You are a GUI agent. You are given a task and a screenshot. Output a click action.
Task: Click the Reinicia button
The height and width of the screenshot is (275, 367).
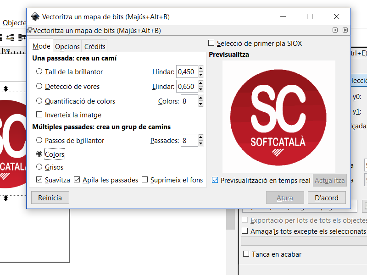50,198
